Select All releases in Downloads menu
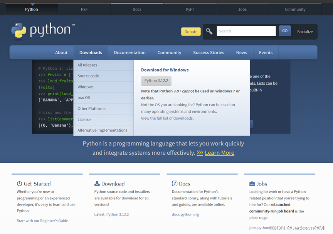The image size is (333, 234). [103, 65]
